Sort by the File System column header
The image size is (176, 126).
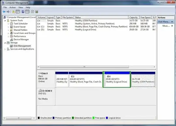coord(67,17)
